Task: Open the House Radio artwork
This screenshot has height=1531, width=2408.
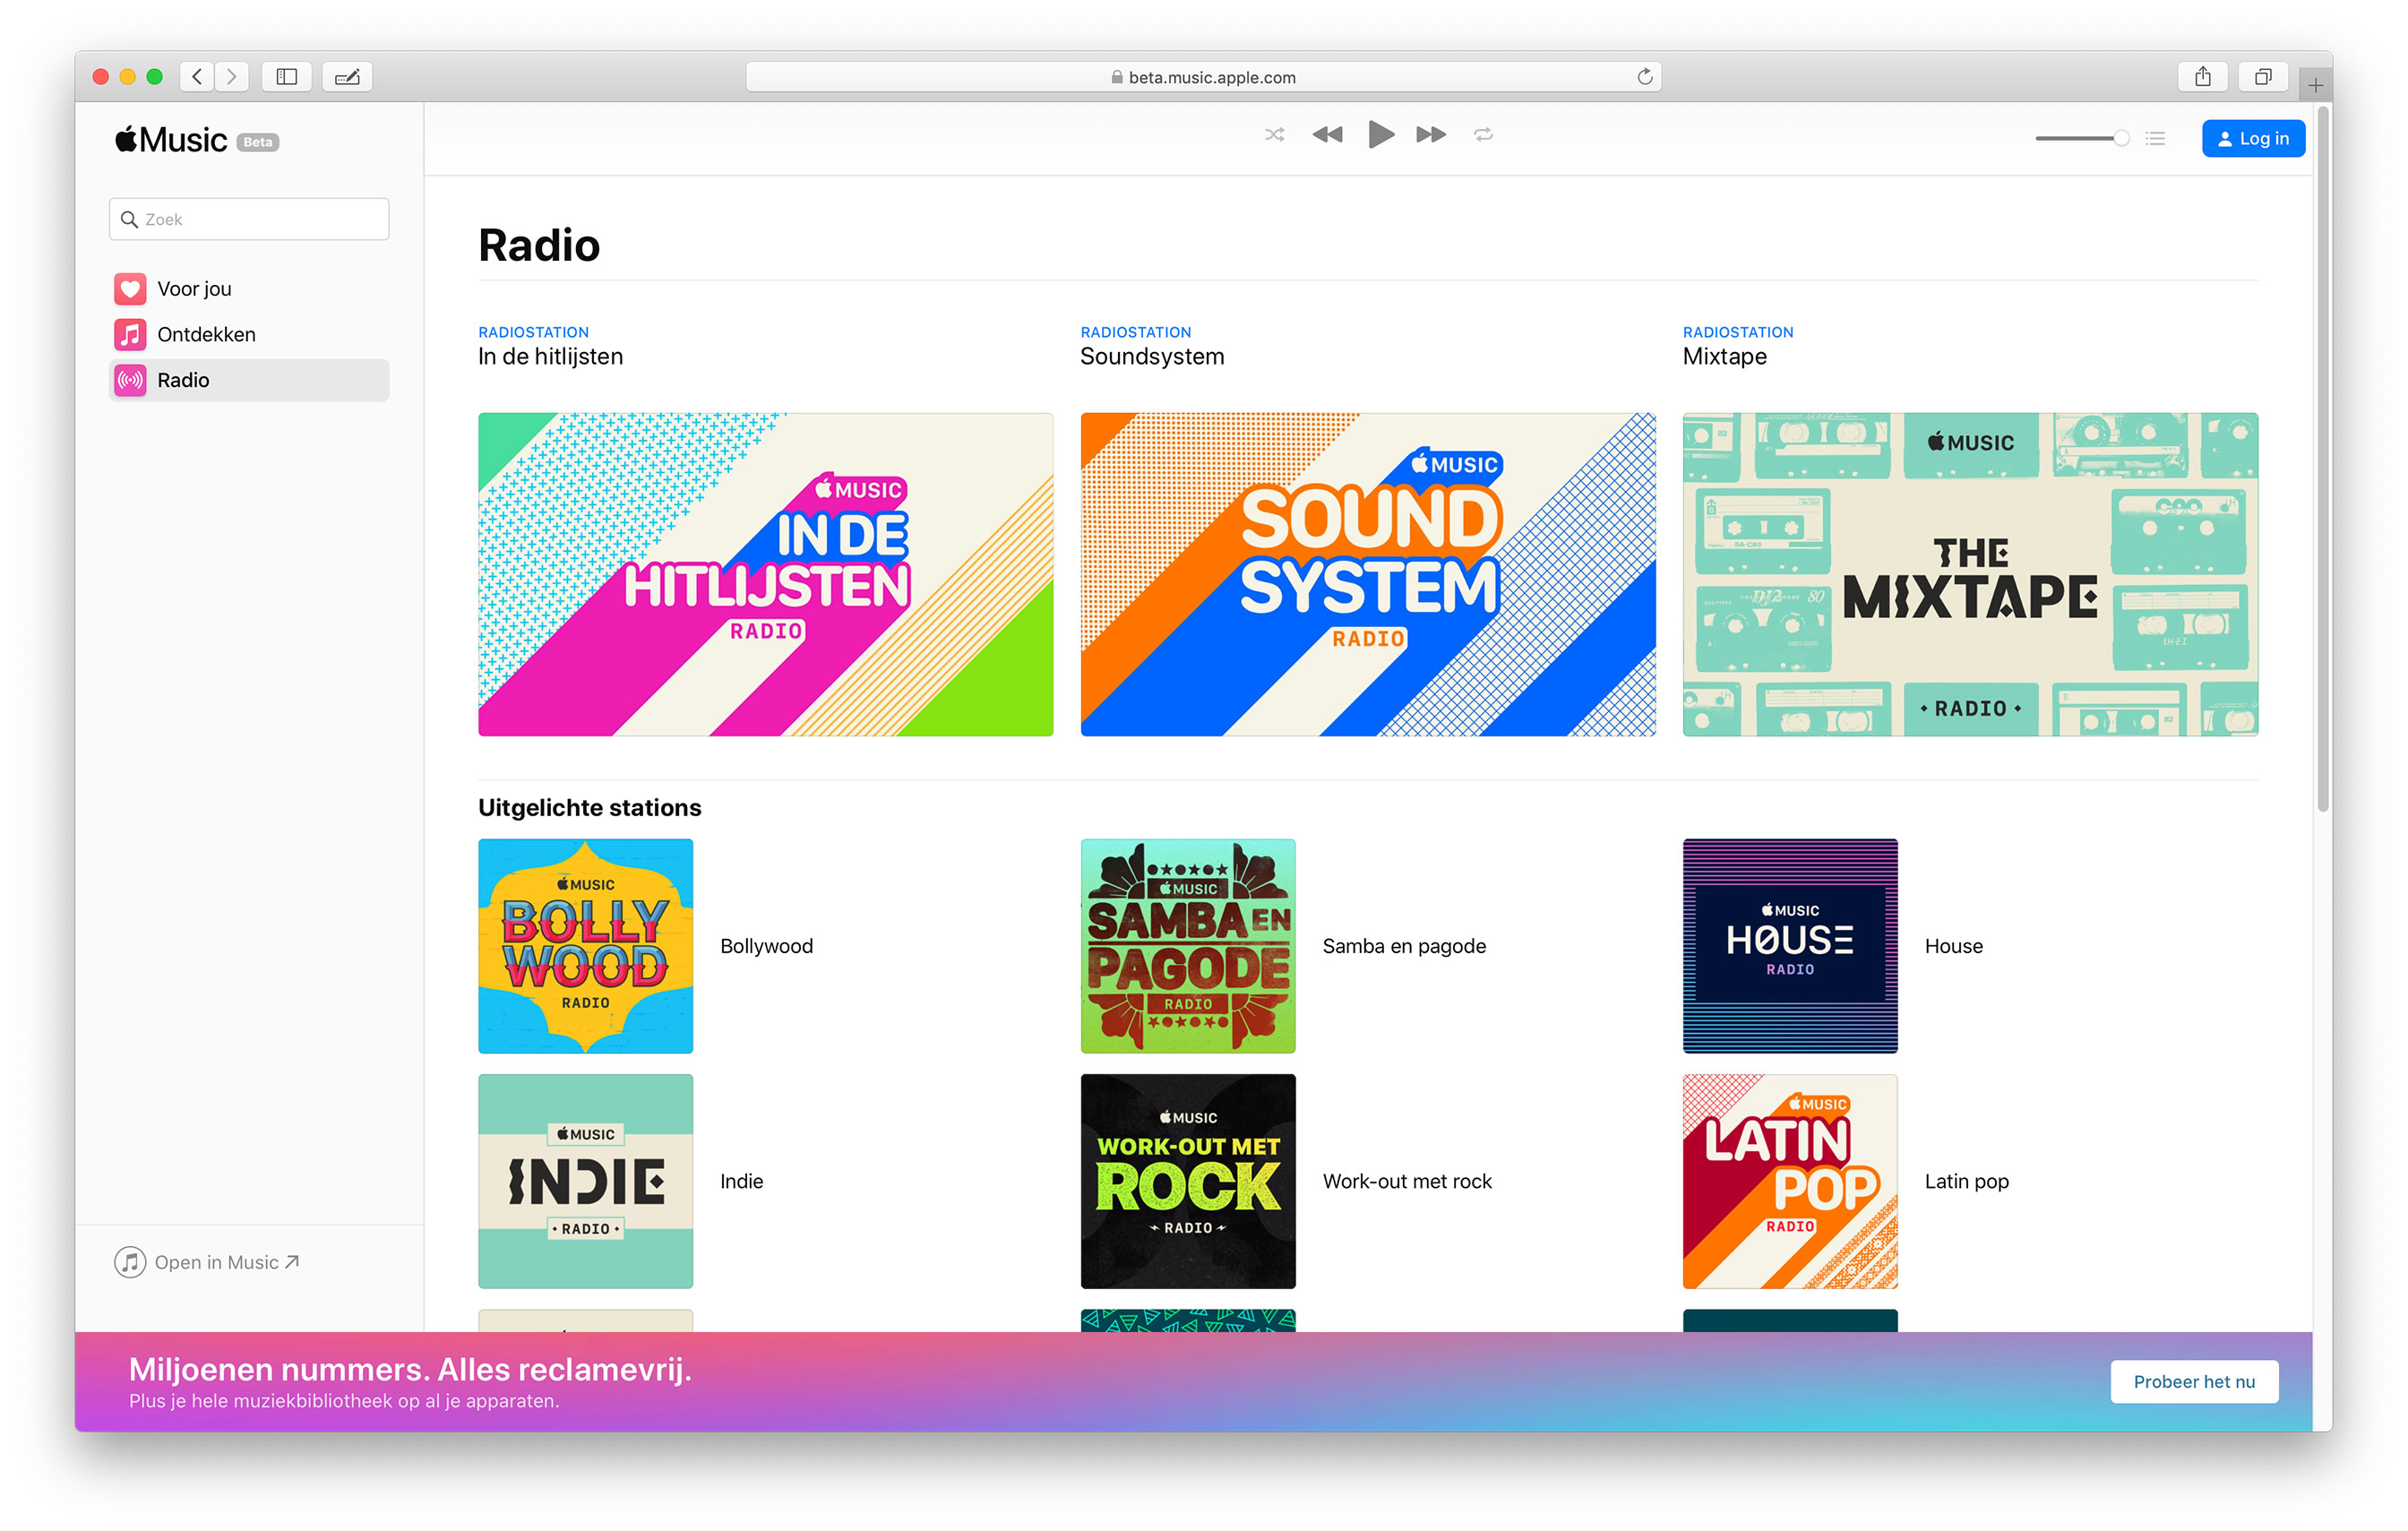Action: tap(1790, 946)
